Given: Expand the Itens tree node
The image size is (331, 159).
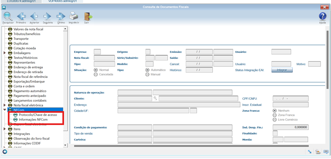Looking at the screenshot, I should pos(5,129).
